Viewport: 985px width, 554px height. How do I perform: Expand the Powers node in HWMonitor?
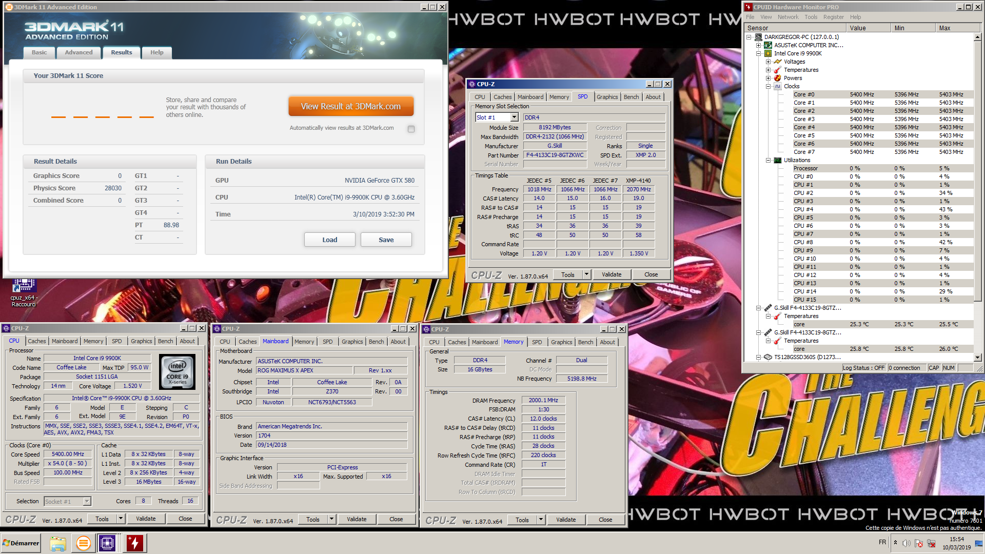point(768,78)
